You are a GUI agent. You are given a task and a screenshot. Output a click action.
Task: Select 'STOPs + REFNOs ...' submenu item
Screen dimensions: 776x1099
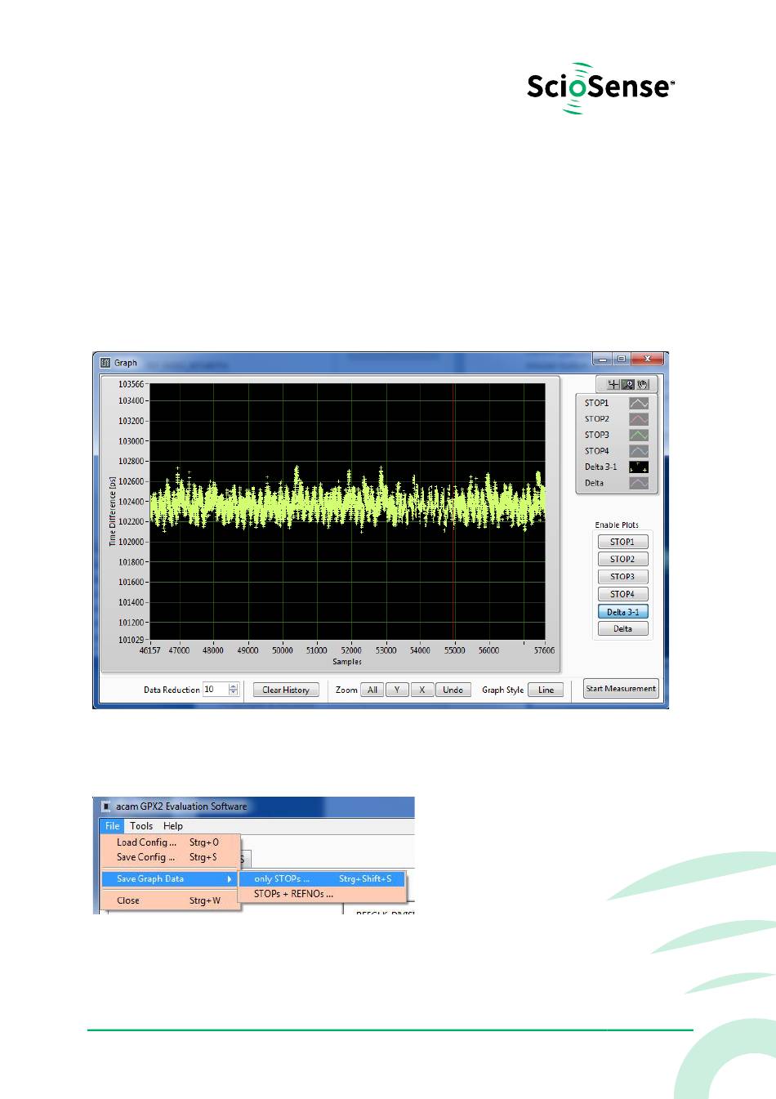click(x=323, y=894)
